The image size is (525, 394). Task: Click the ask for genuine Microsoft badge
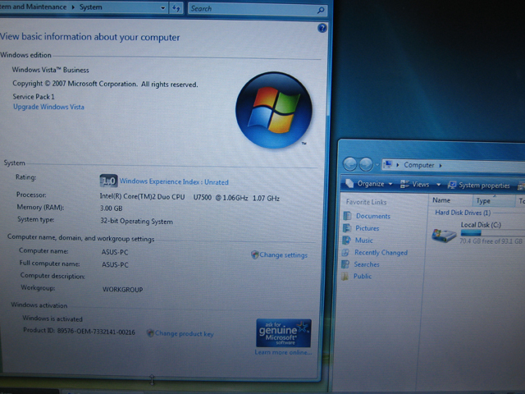tap(284, 333)
